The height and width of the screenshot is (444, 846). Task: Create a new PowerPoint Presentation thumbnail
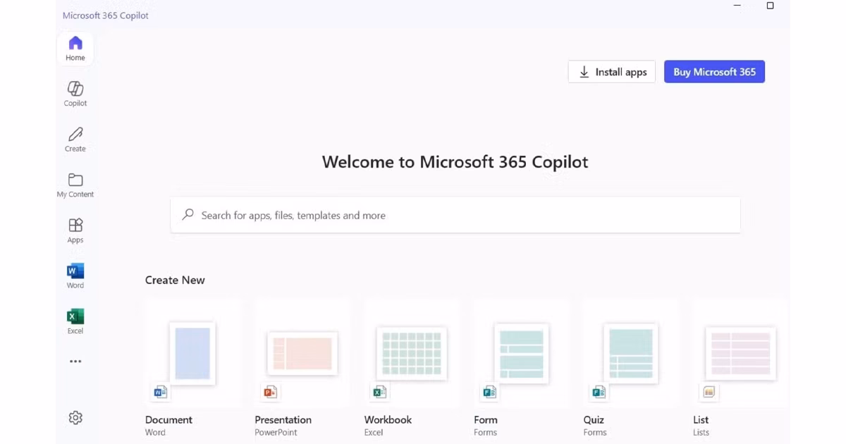(x=302, y=352)
